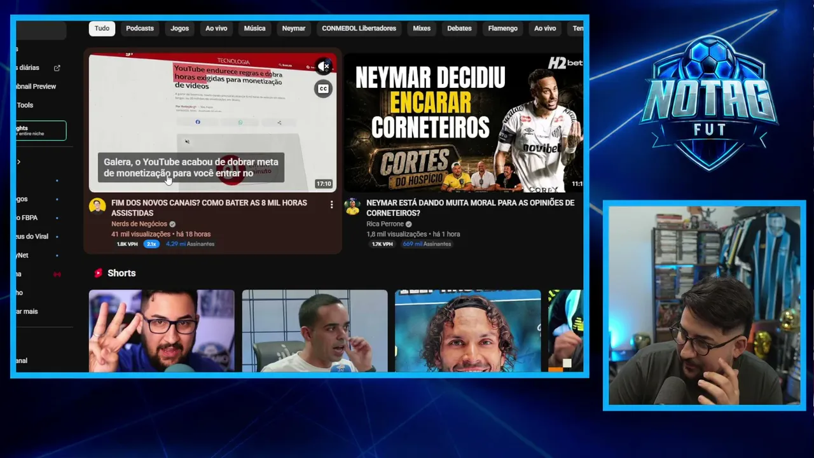Select the Música filter chip
The image size is (814, 458).
click(254, 29)
